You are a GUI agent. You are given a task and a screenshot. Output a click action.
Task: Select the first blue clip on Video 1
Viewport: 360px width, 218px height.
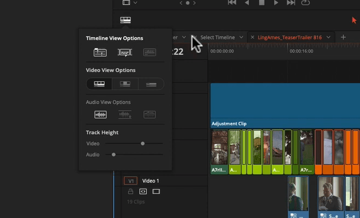(298, 197)
